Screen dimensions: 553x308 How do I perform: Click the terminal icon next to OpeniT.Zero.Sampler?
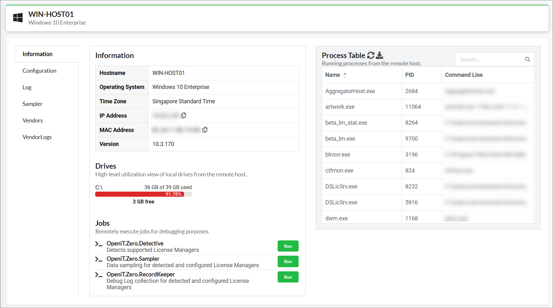point(99,259)
